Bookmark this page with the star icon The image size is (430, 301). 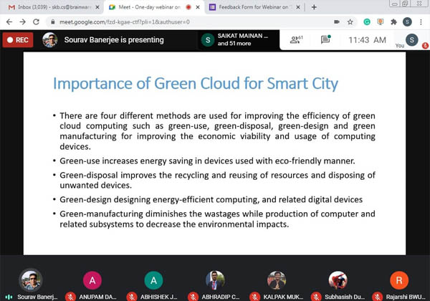pos(350,22)
